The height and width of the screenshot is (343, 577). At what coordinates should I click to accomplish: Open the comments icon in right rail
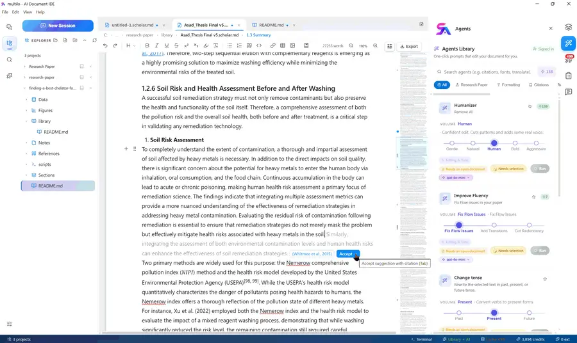(569, 92)
